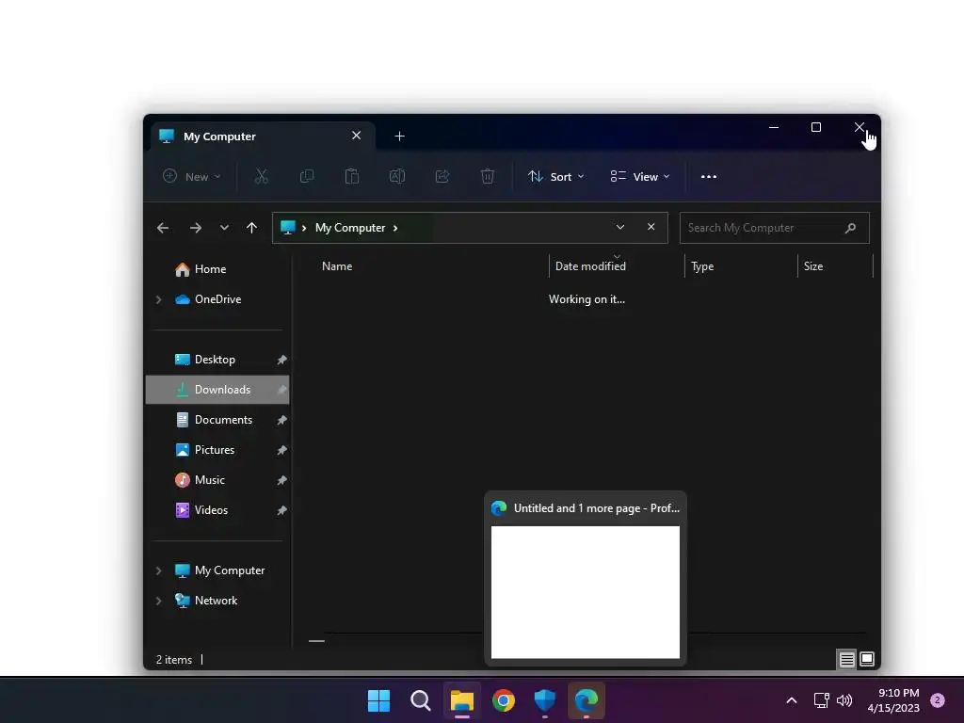Open the See more ellipsis menu
The image size is (964, 723).
click(709, 176)
